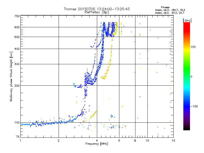Click the 'Phases' header in the statistics

(165, 7)
